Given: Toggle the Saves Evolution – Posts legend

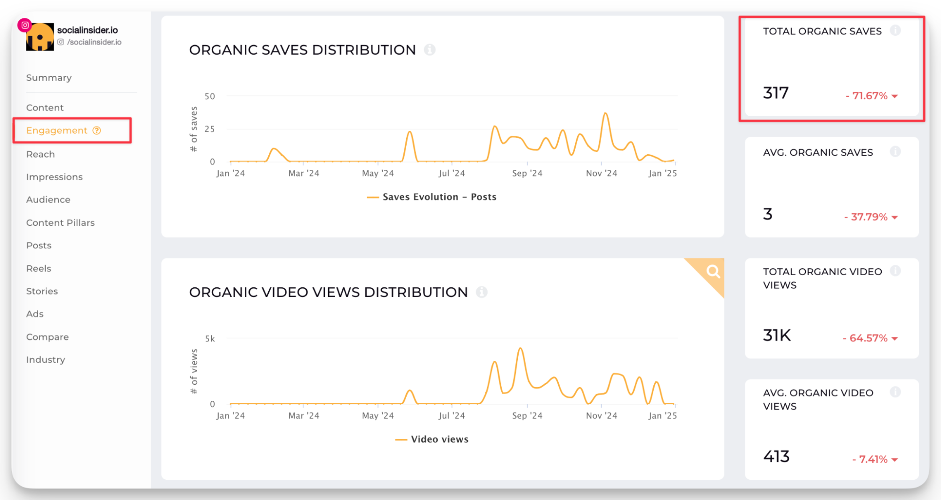Looking at the screenshot, I should [432, 197].
